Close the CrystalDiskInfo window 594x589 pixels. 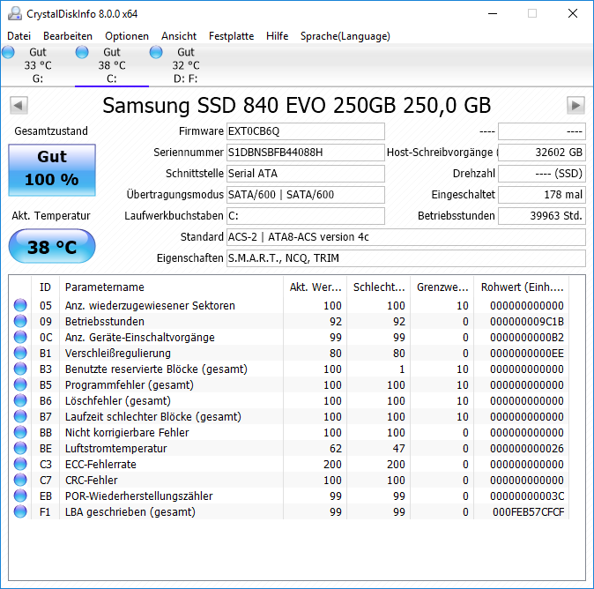click(573, 13)
